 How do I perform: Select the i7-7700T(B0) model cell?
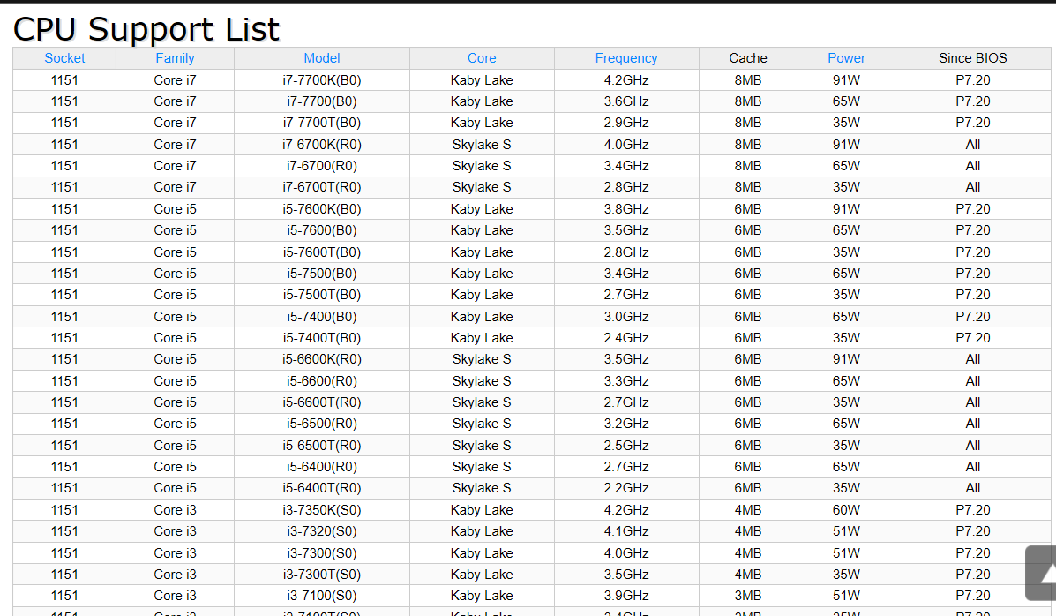(322, 123)
